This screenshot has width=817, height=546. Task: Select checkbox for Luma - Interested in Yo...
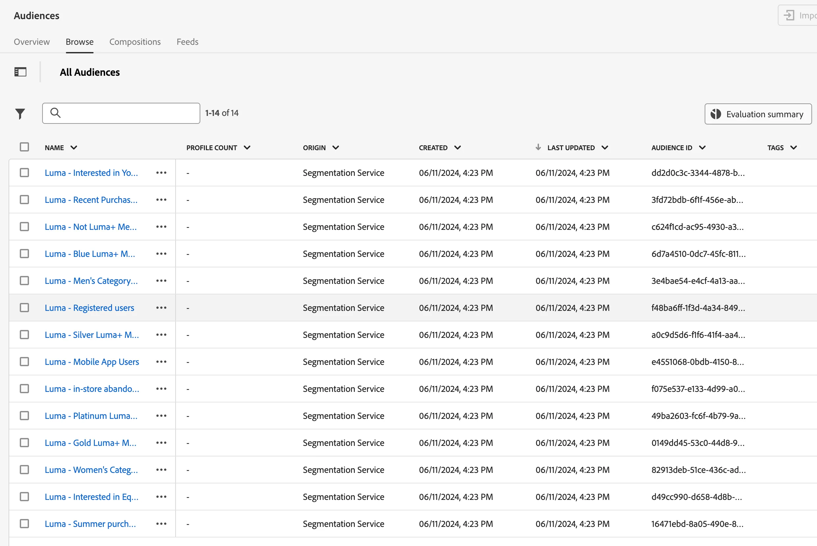24,173
